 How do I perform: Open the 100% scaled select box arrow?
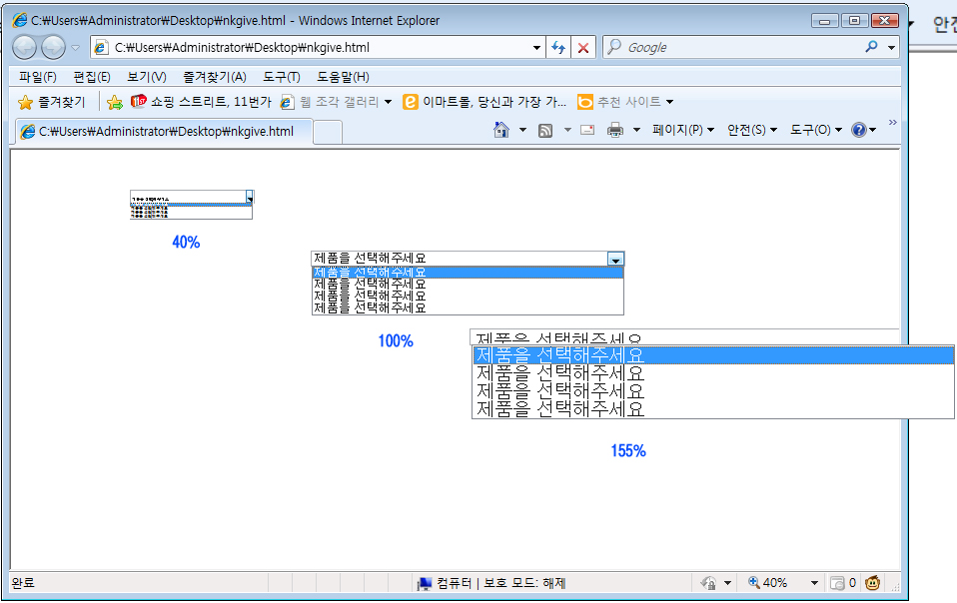pyautogui.click(x=615, y=259)
